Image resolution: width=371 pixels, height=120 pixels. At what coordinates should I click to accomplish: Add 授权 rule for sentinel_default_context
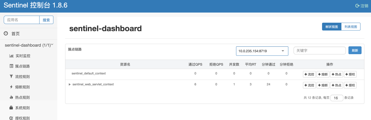click(350, 74)
